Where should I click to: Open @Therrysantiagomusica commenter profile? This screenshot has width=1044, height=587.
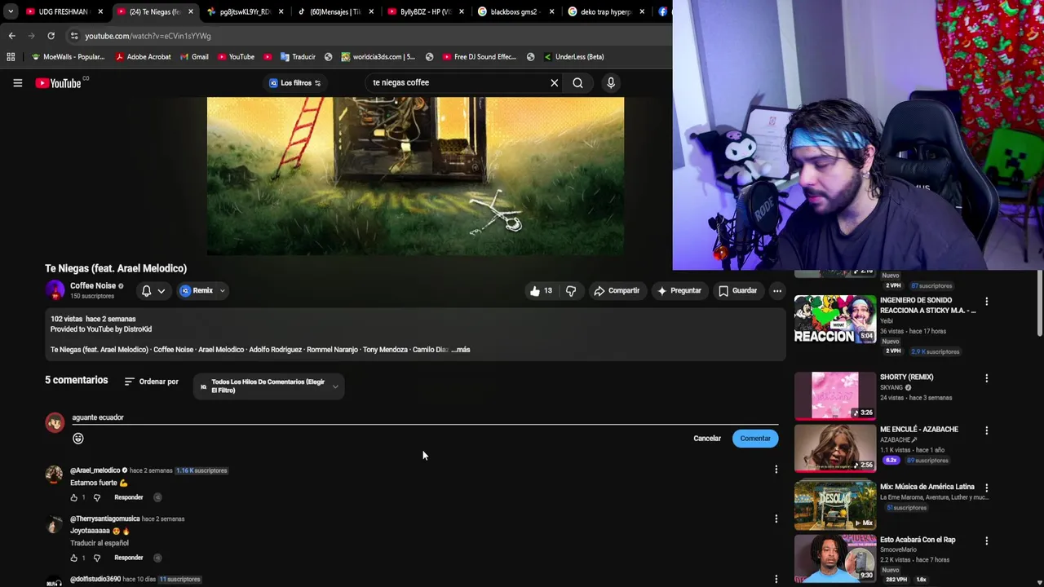tap(104, 519)
